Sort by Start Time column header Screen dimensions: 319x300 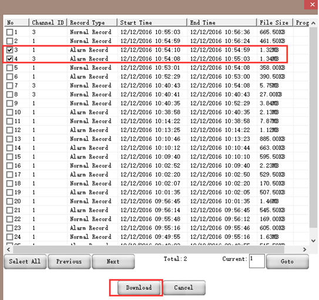(x=152, y=22)
